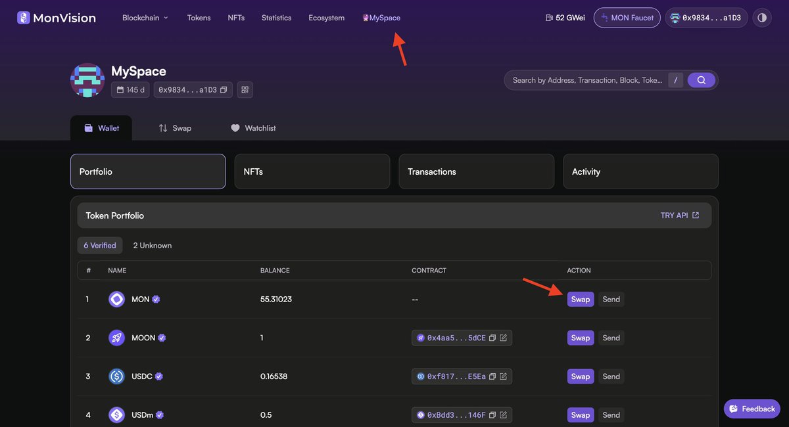Open the Ecosystem navigation item
The height and width of the screenshot is (427, 789).
click(326, 18)
